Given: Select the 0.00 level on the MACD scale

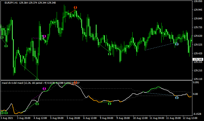Looking at the screenshot, I should (195, 94).
